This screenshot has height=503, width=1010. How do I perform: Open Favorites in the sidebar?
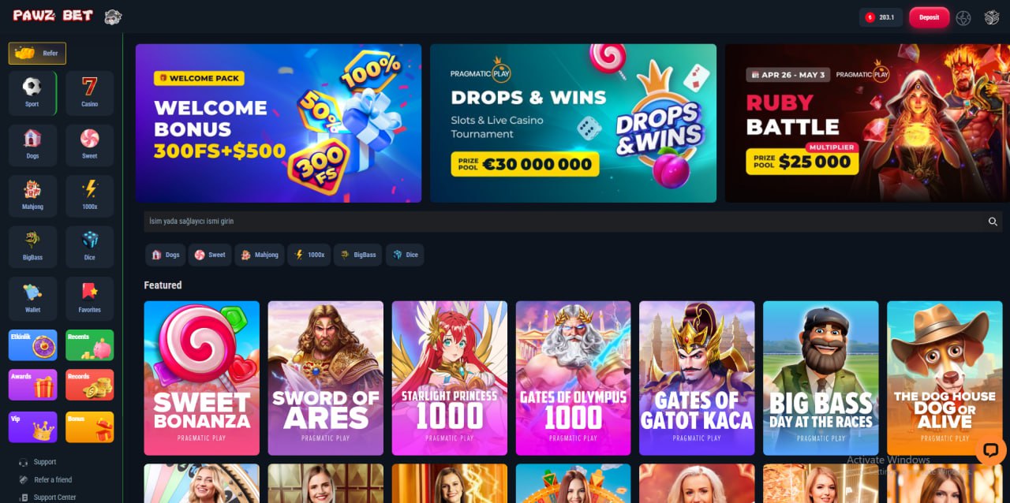(x=90, y=299)
